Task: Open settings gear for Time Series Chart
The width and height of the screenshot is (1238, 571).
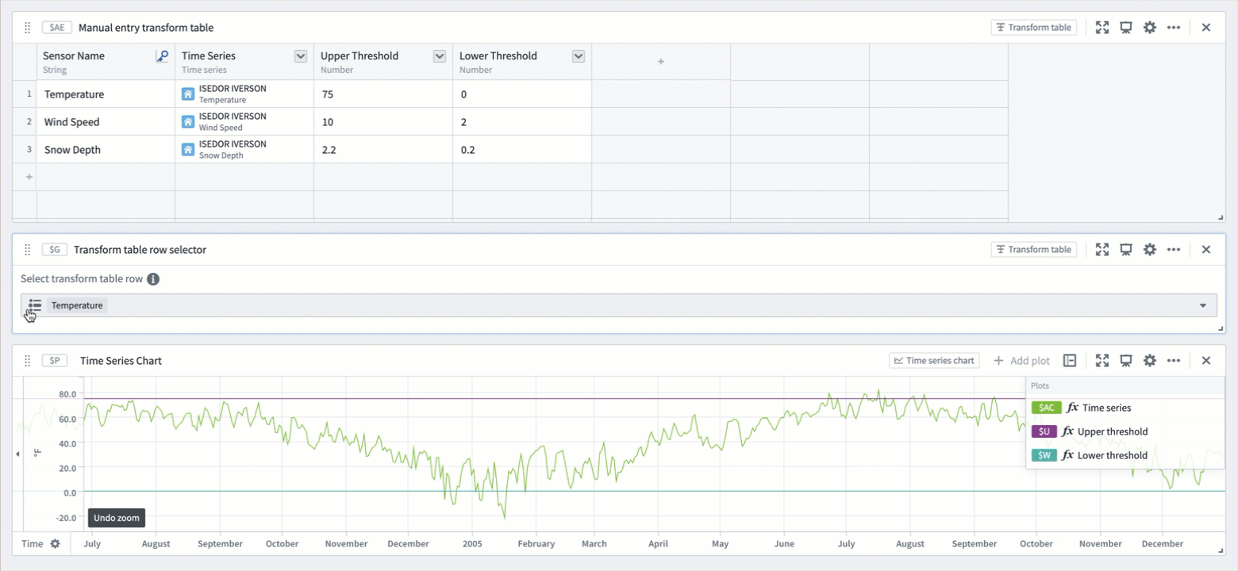Action: pyautogui.click(x=1149, y=361)
